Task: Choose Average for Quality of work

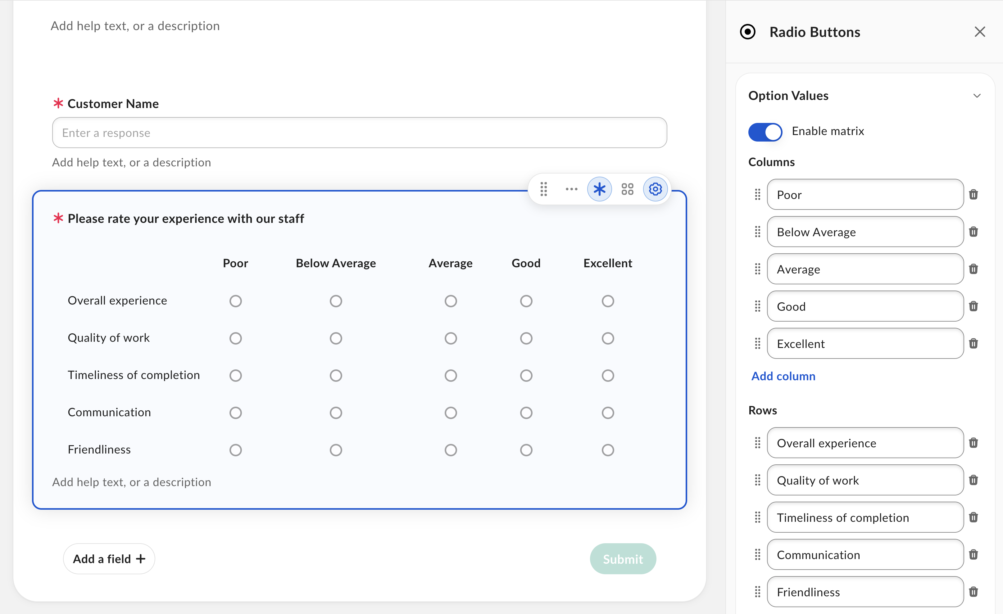Action: (451, 338)
